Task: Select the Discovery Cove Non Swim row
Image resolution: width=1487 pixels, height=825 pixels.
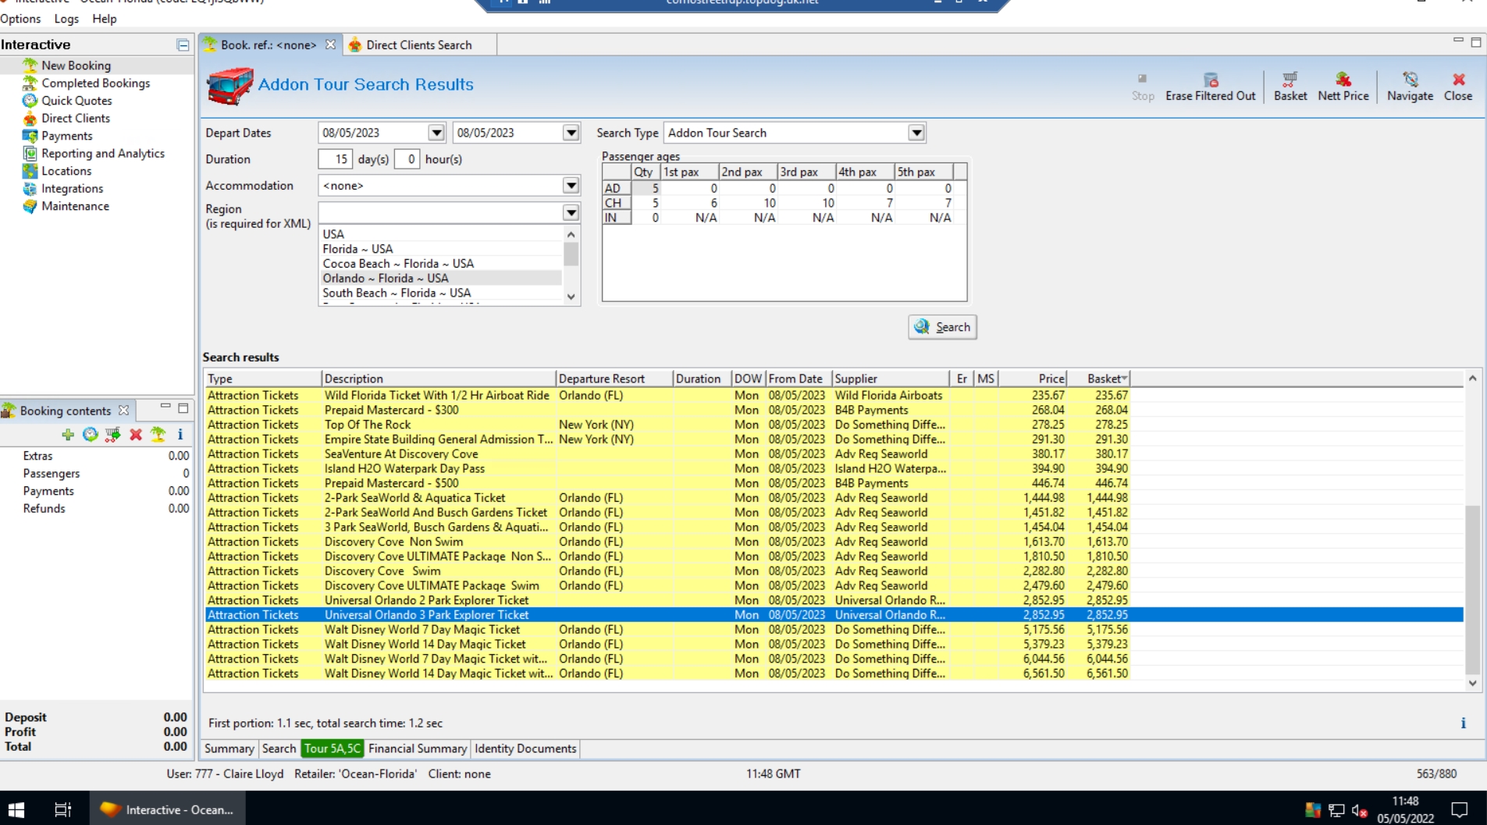Action: coord(667,542)
